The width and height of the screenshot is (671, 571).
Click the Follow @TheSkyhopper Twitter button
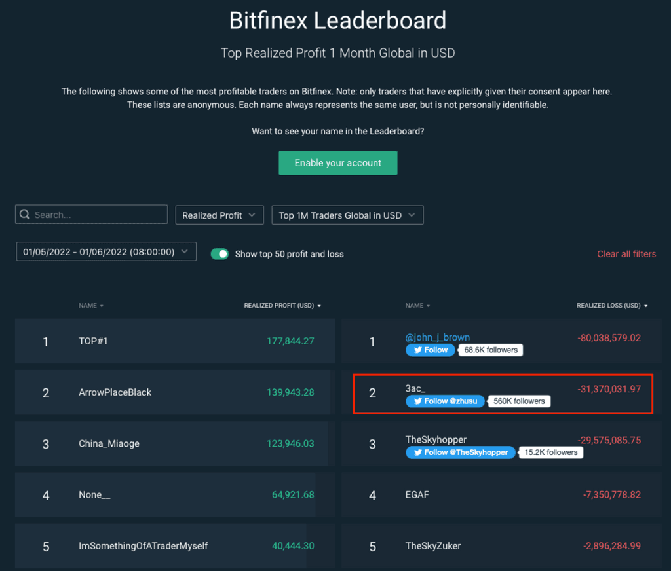(x=461, y=452)
